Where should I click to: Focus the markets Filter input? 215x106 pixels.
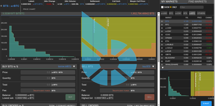[191, 7]
